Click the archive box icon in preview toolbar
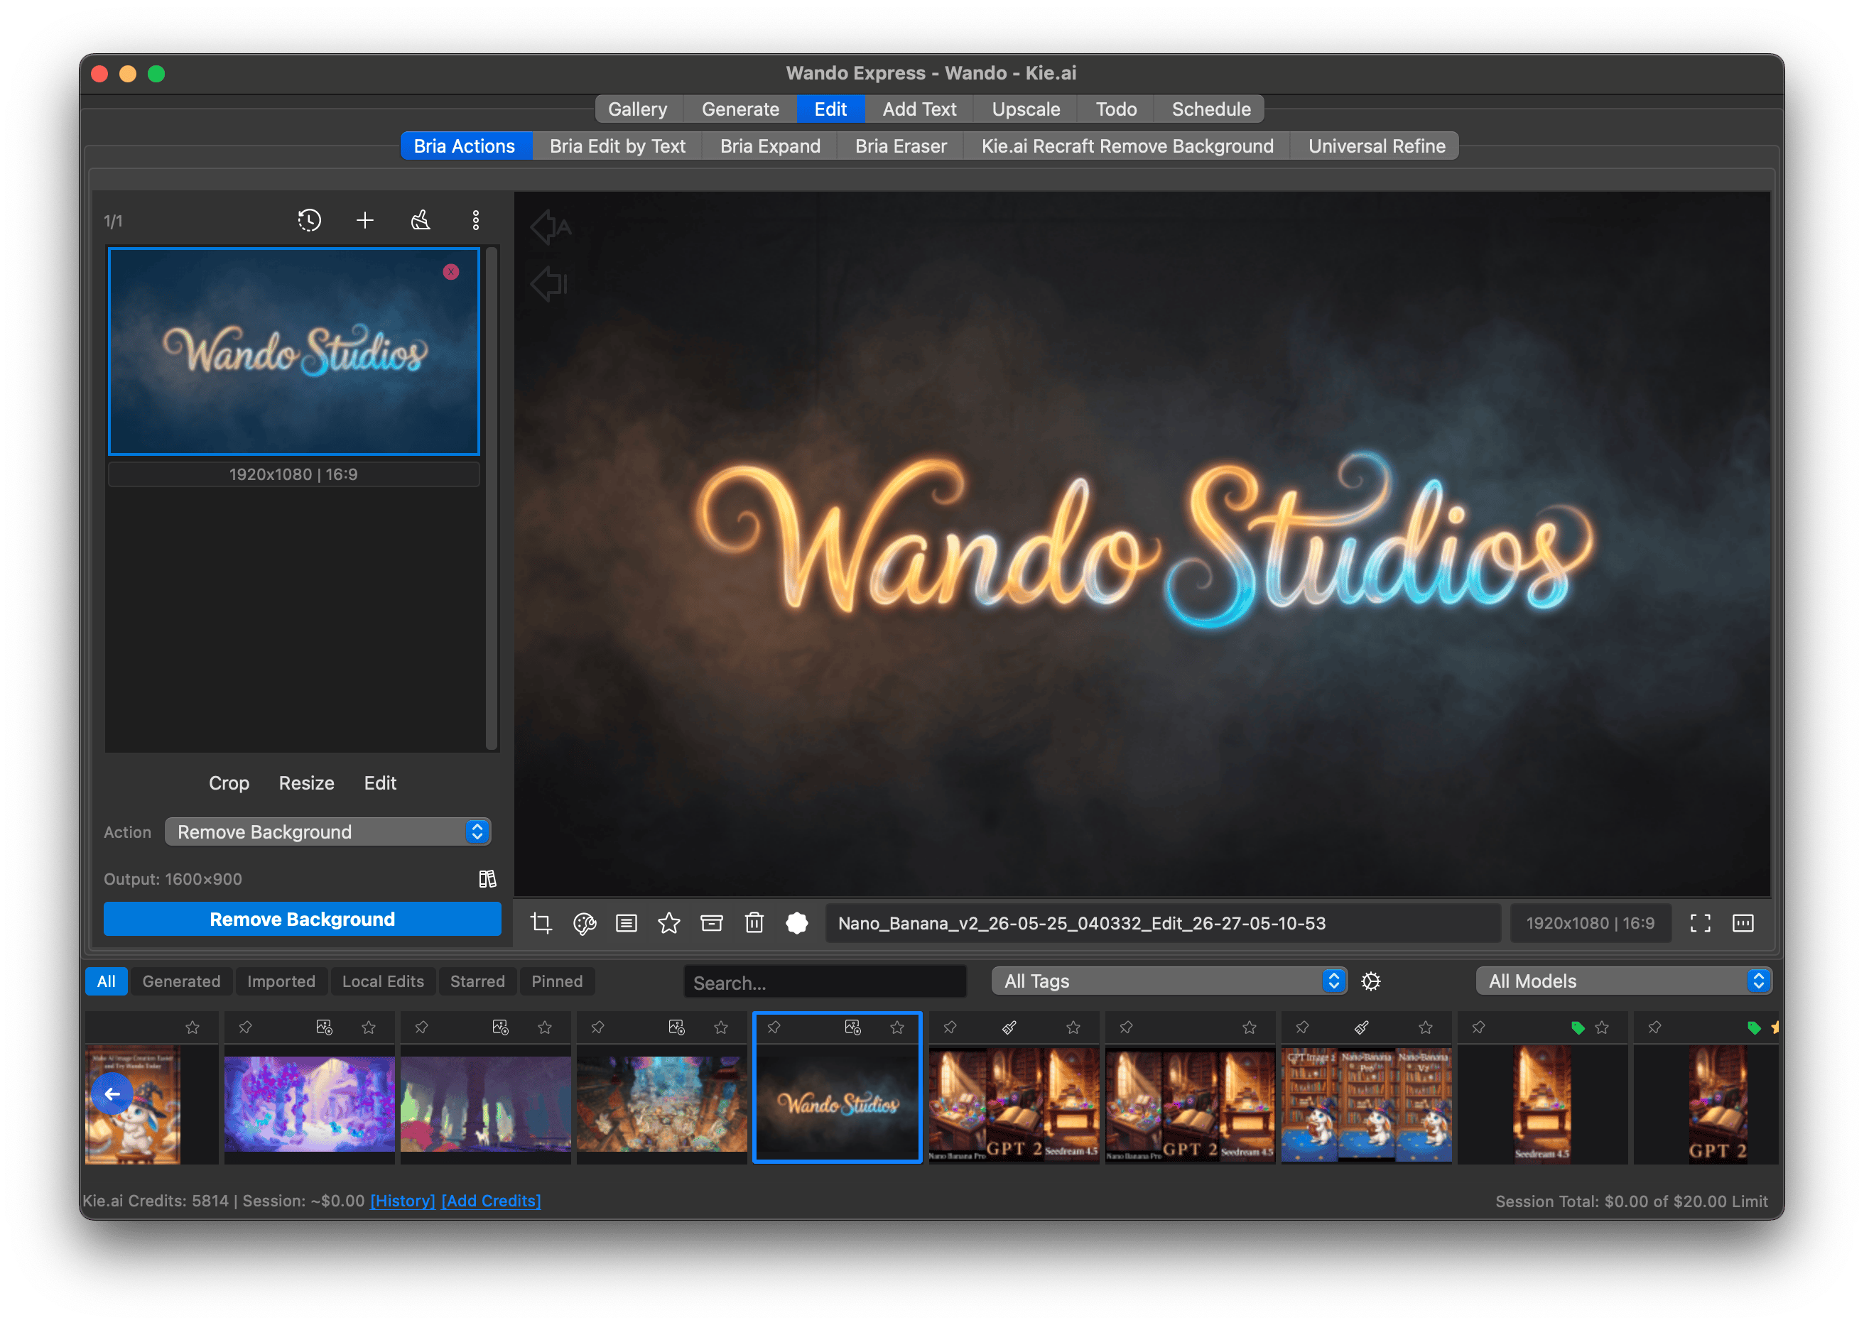This screenshot has width=1864, height=1325. (x=712, y=923)
